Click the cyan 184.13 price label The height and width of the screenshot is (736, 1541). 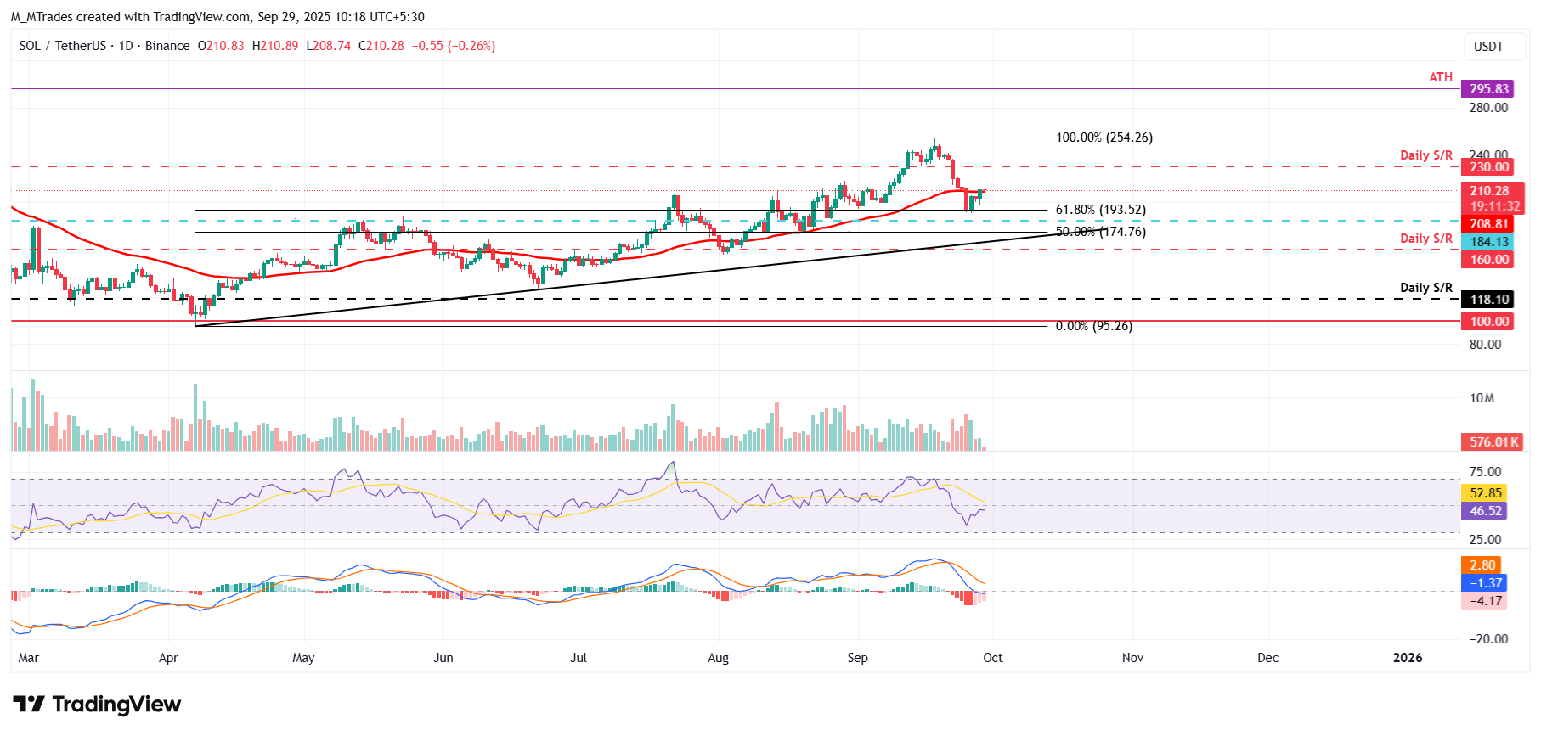[x=1489, y=242]
